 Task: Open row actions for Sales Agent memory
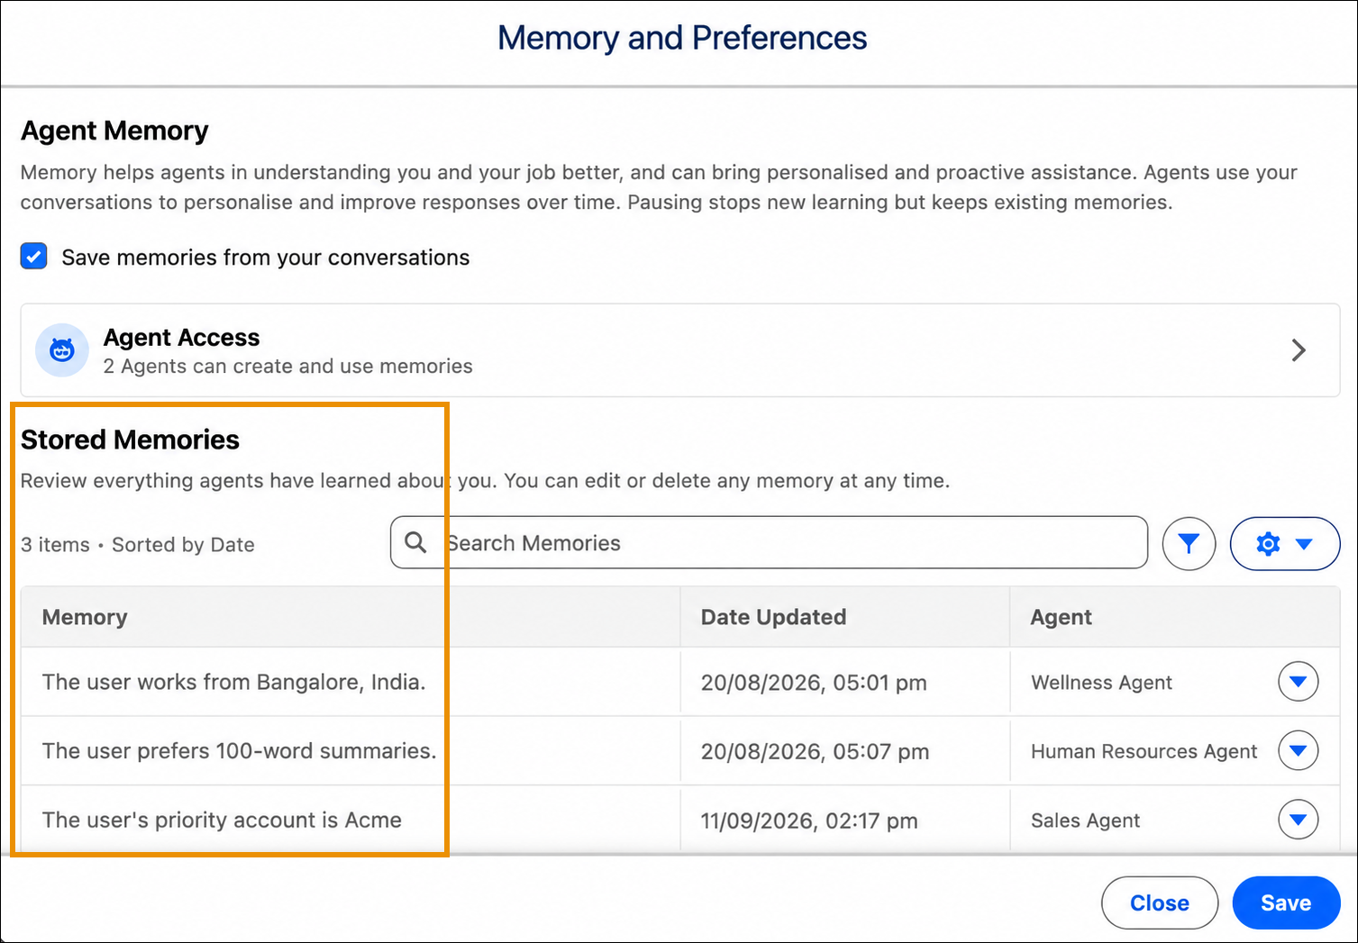pos(1299,819)
